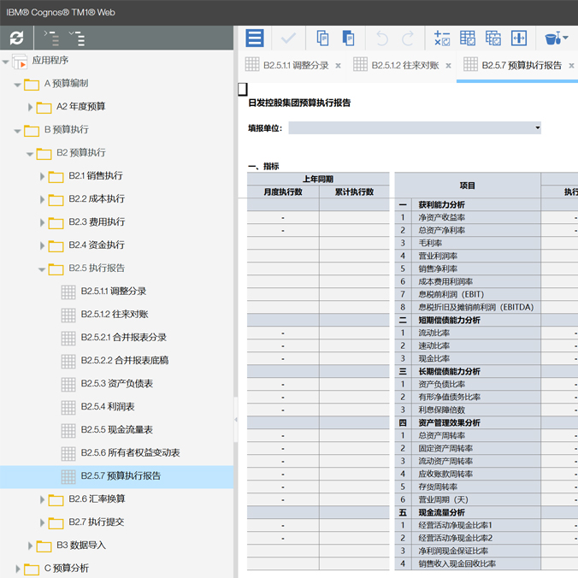Click the commit checkmark icon
Viewport: 578px width, 578px height.
[x=288, y=38]
